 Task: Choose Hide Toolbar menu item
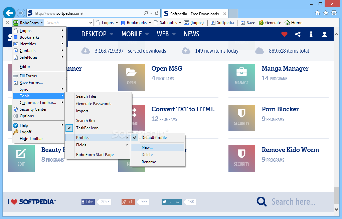(x=39, y=139)
